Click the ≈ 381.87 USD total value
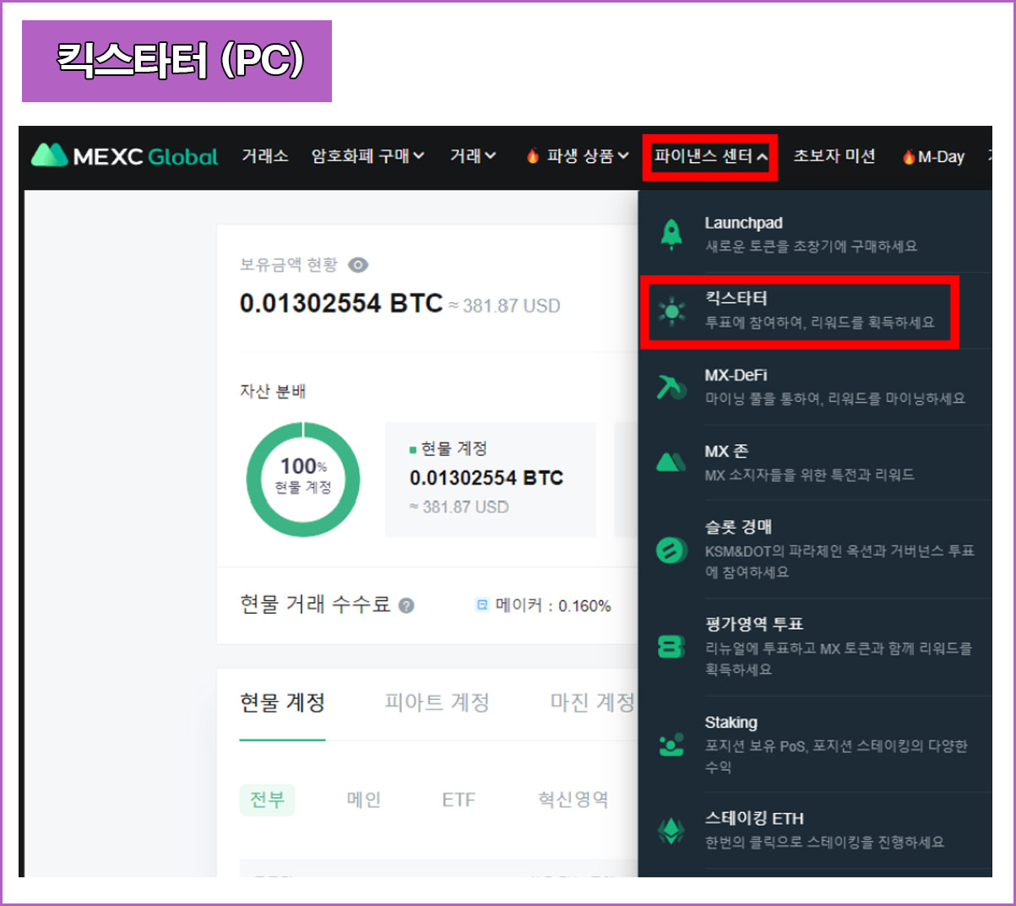 (504, 306)
